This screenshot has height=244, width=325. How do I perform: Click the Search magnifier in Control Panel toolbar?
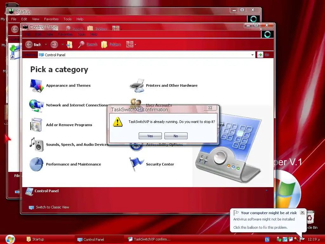tap(81, 44)
